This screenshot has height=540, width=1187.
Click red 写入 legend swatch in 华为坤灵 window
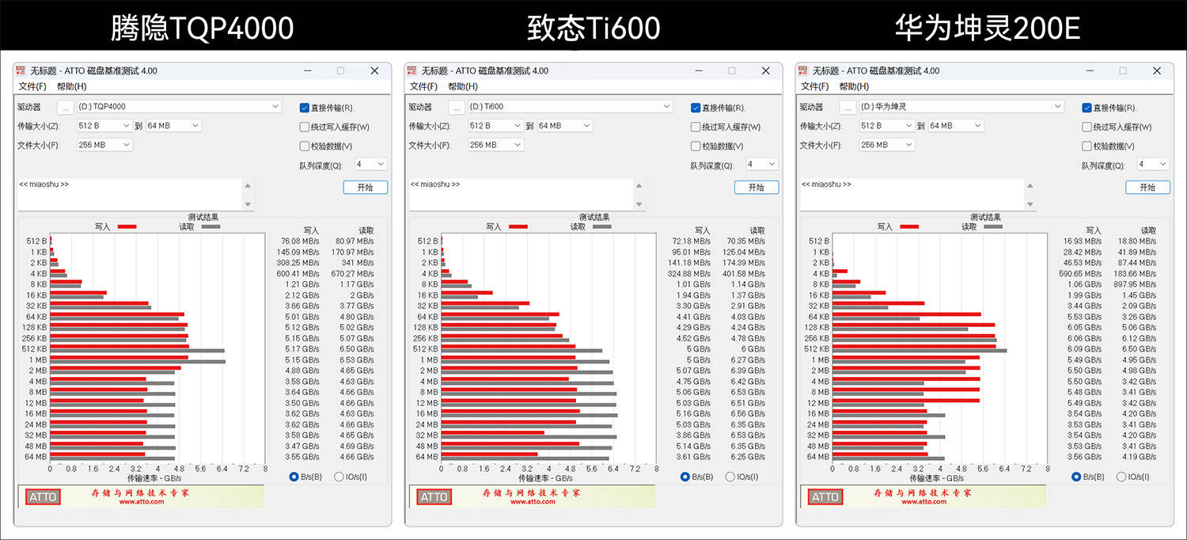pyautogui.click(x=908, y=226)
